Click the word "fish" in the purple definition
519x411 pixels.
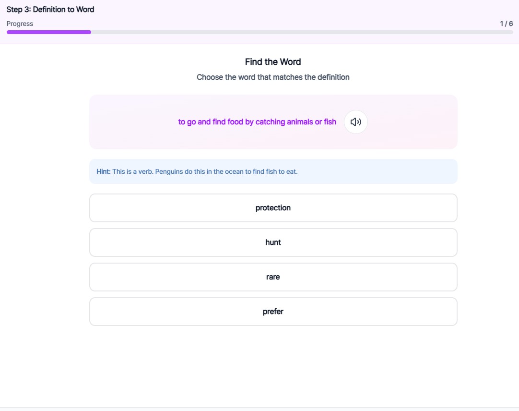click(330, 122)
